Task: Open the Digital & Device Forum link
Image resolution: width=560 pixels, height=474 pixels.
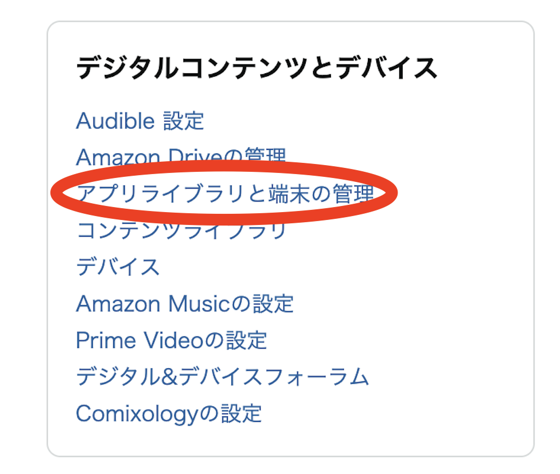Action: pyautogui.click(x=222, y=377)
